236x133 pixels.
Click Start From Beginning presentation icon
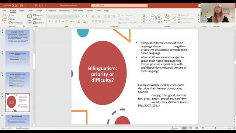pos(36,6)
